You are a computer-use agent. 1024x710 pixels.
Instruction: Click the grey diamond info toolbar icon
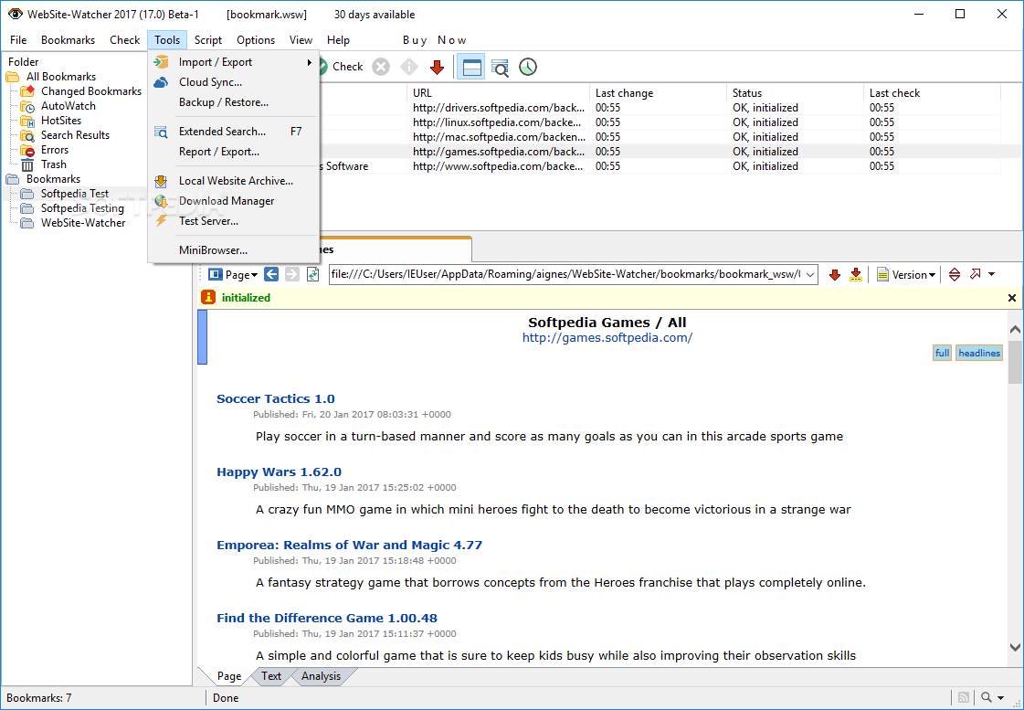pyautogui.click(x=409, y=67)
